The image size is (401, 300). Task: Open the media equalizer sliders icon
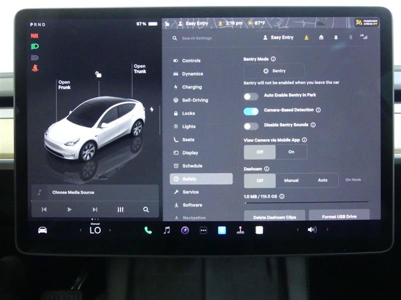click(120, 209)
